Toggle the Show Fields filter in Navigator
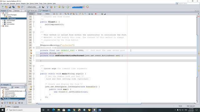This screenshot has width=200, height=112. click(x=5, y=103)
